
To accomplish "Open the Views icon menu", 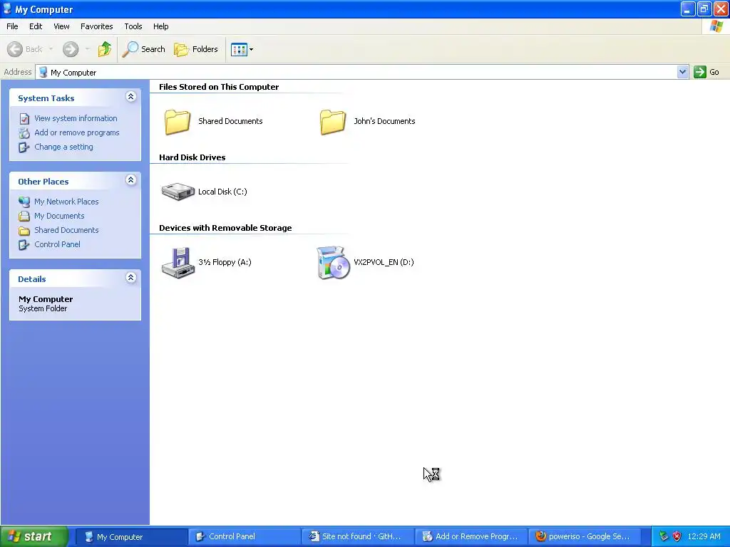I will coord(242,49).
